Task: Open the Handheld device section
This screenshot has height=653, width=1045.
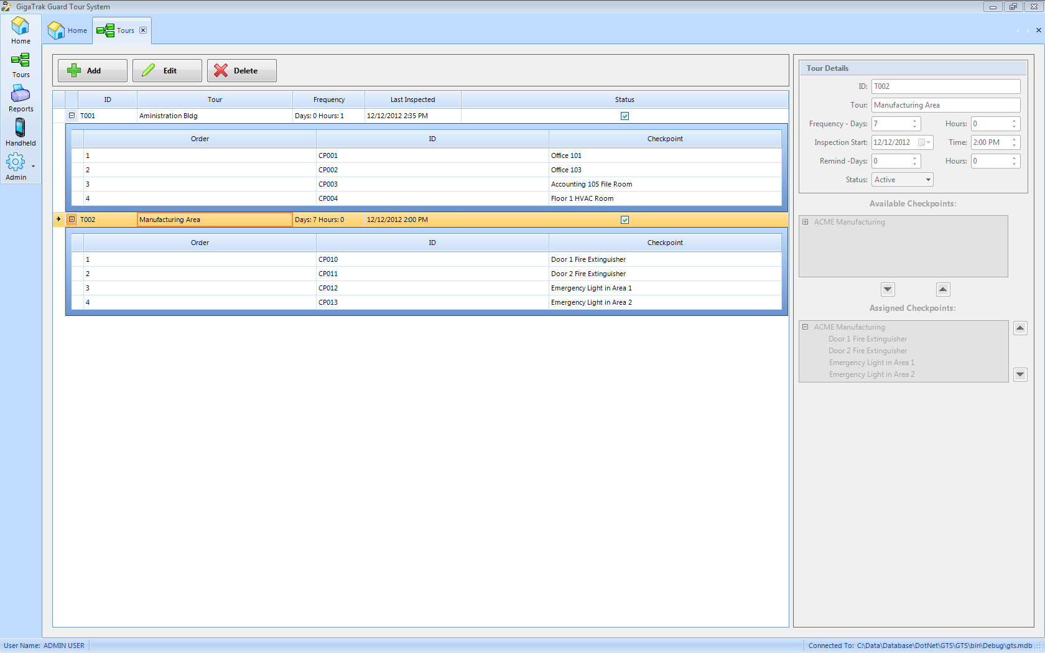Action: (x=21, y=132)
